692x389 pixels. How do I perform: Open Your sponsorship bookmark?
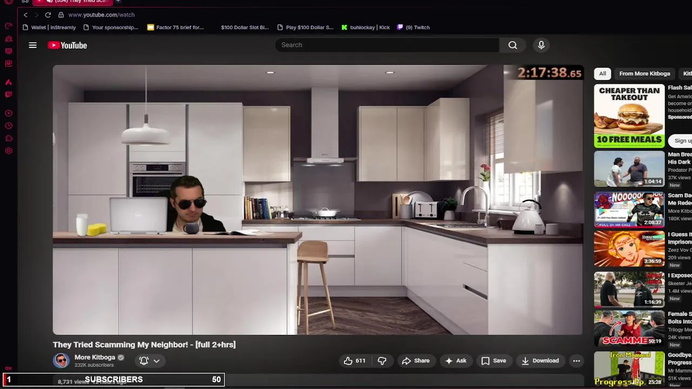[x=110, y=27]
